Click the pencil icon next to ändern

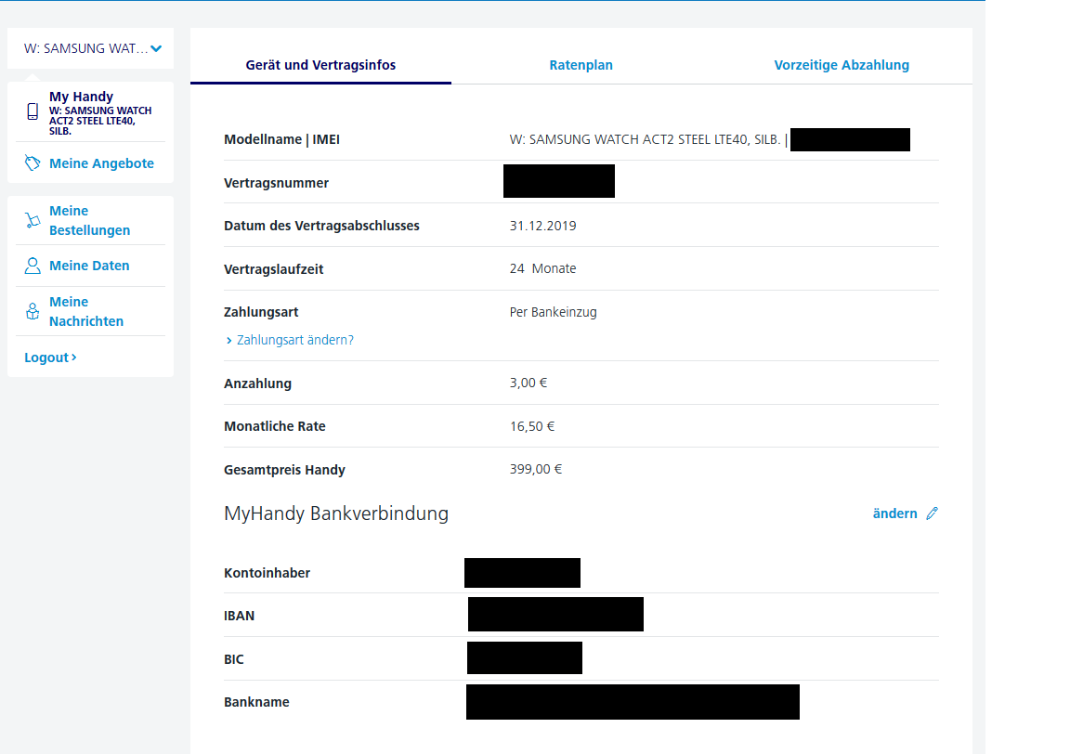tap(933, 513)
